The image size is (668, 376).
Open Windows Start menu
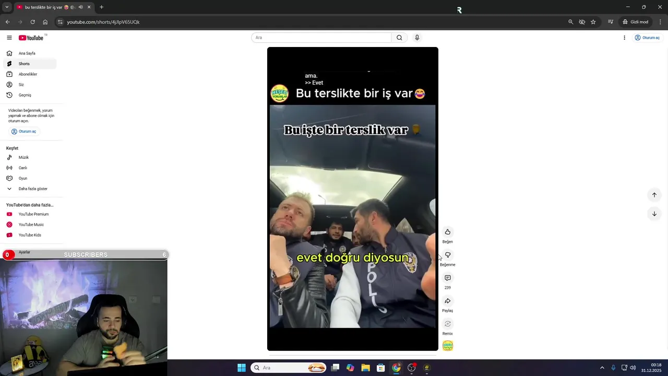point(242,368)
